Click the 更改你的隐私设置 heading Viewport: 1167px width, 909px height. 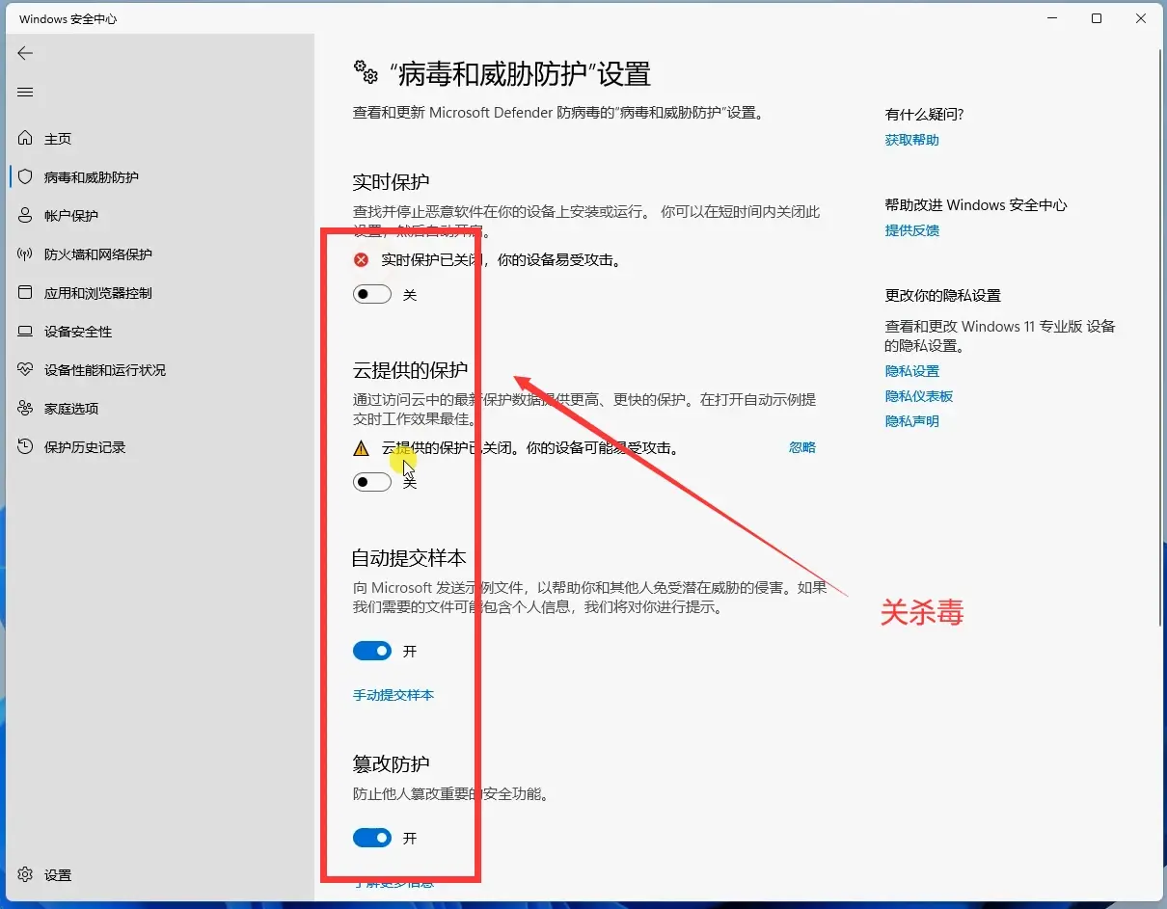(x=943, y=296)
